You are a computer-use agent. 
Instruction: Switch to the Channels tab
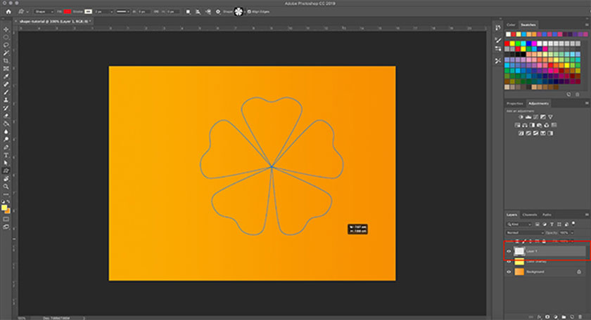530,215
